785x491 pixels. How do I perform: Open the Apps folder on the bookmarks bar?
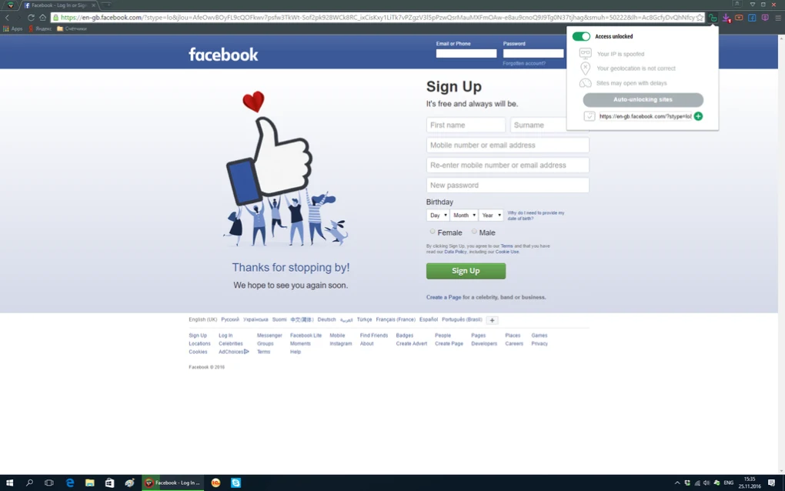click(x=12, y=28)
